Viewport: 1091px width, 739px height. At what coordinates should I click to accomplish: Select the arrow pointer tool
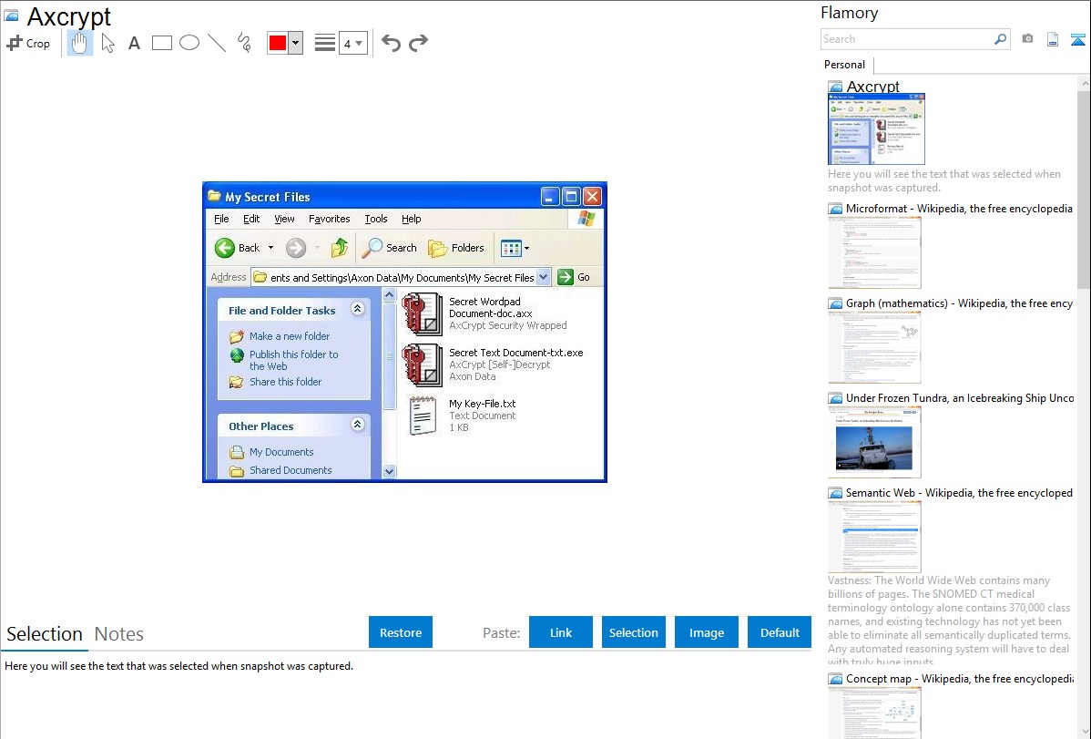pyautogui.click(x=107, y=43)
